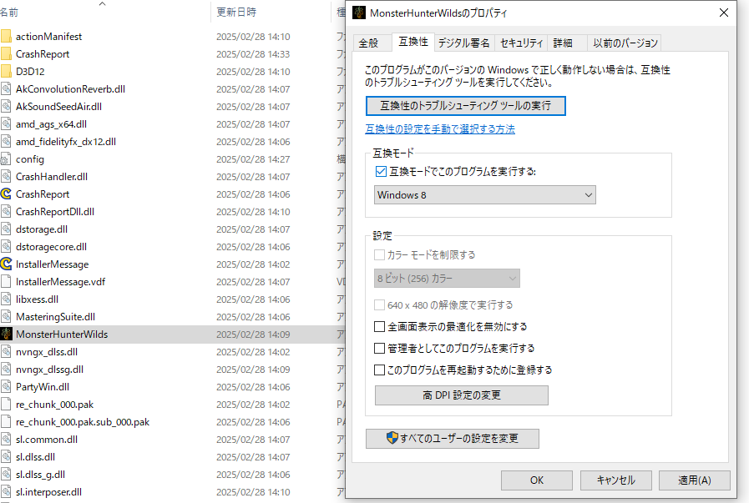Screen dimensions: 749x503
Task: Open the Windows 8 compatibility mode dropdown
Action: click(485, 194)
